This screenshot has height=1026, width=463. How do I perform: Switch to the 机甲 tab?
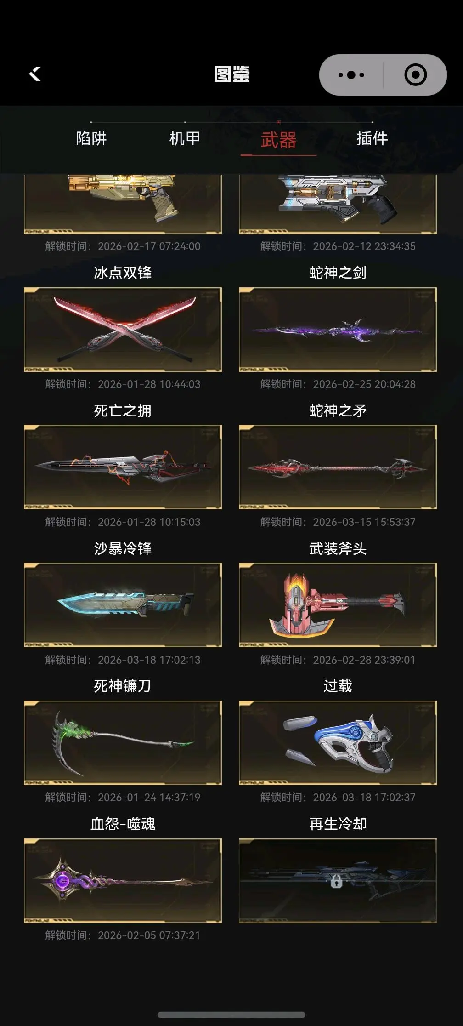[x=185, y=138]
